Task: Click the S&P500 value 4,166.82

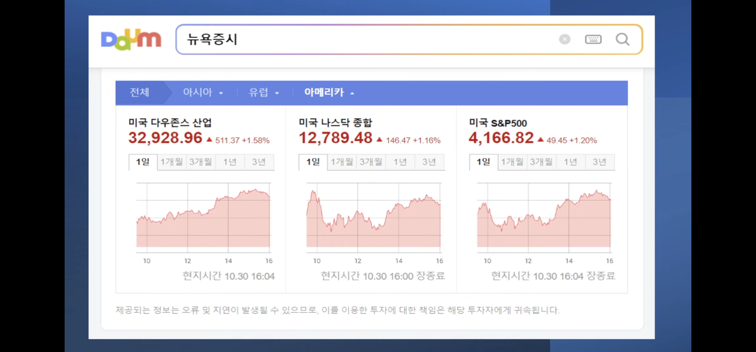Action: click(501, 138)
